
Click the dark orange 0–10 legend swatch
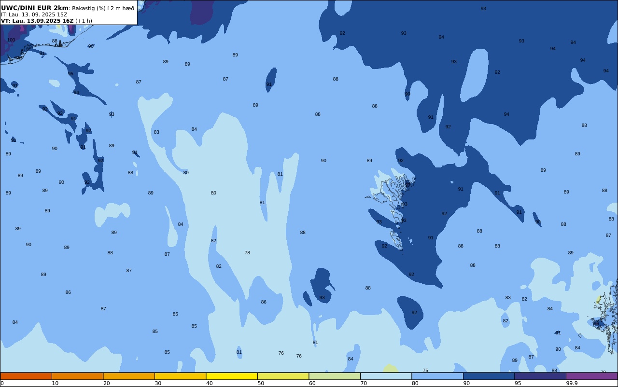coord(26,376)
